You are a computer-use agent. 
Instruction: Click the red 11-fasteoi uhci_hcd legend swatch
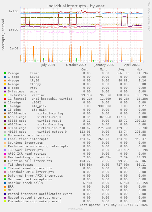click(5, 99)
